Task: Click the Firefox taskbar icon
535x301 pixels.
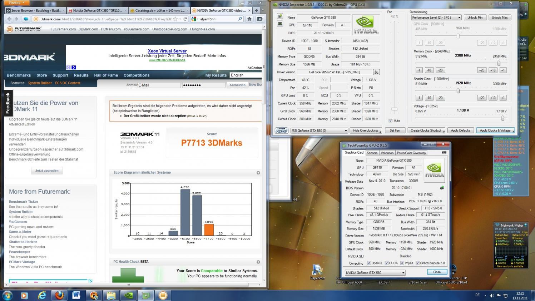Action: (x=59, y=295)
